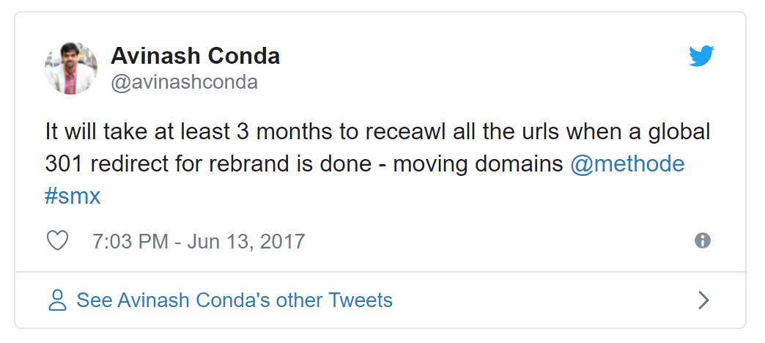Viewport: 765px width, 343px height.
Task: Like the tweet with the heart icon
Action: coord(57,241)
